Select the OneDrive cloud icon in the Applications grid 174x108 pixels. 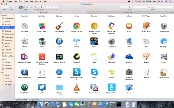(129, 57)
